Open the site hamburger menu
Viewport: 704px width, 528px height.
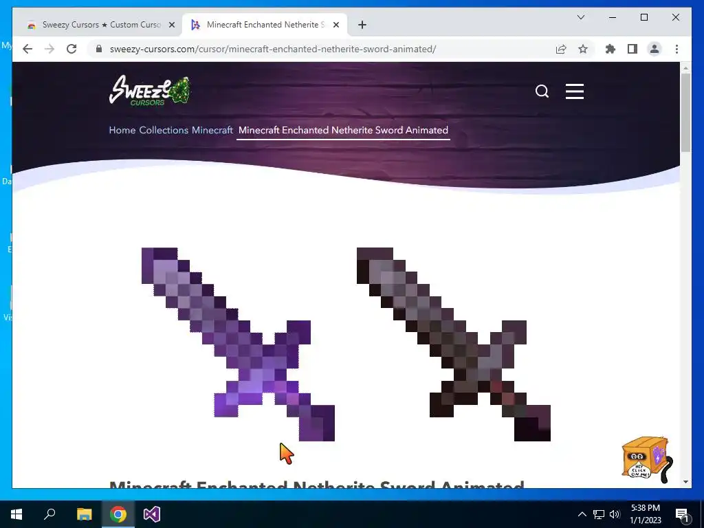(x=575, y=91)
